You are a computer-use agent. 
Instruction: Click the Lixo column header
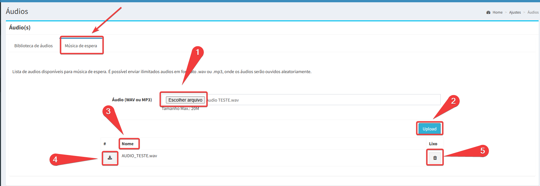pyautogui.click(x=433, y=144)
